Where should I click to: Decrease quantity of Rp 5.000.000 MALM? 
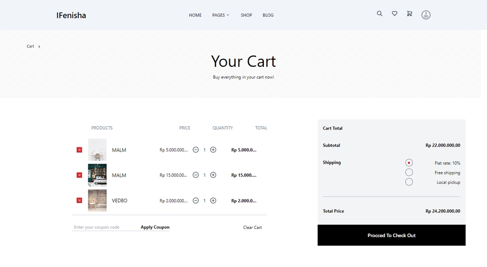click(x=196, y=150)
